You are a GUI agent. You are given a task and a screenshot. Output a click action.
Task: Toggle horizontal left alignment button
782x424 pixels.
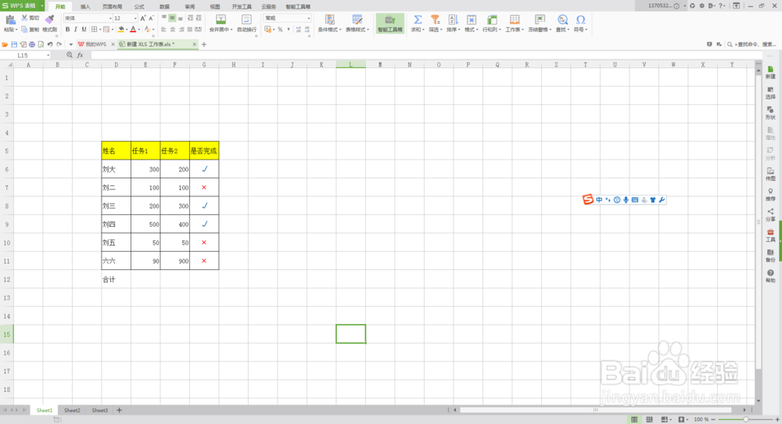click(163, 30)
